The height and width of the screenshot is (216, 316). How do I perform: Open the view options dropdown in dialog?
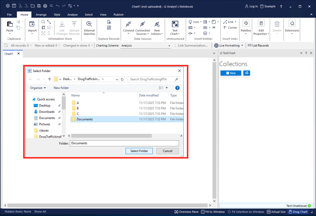[167, 88]
